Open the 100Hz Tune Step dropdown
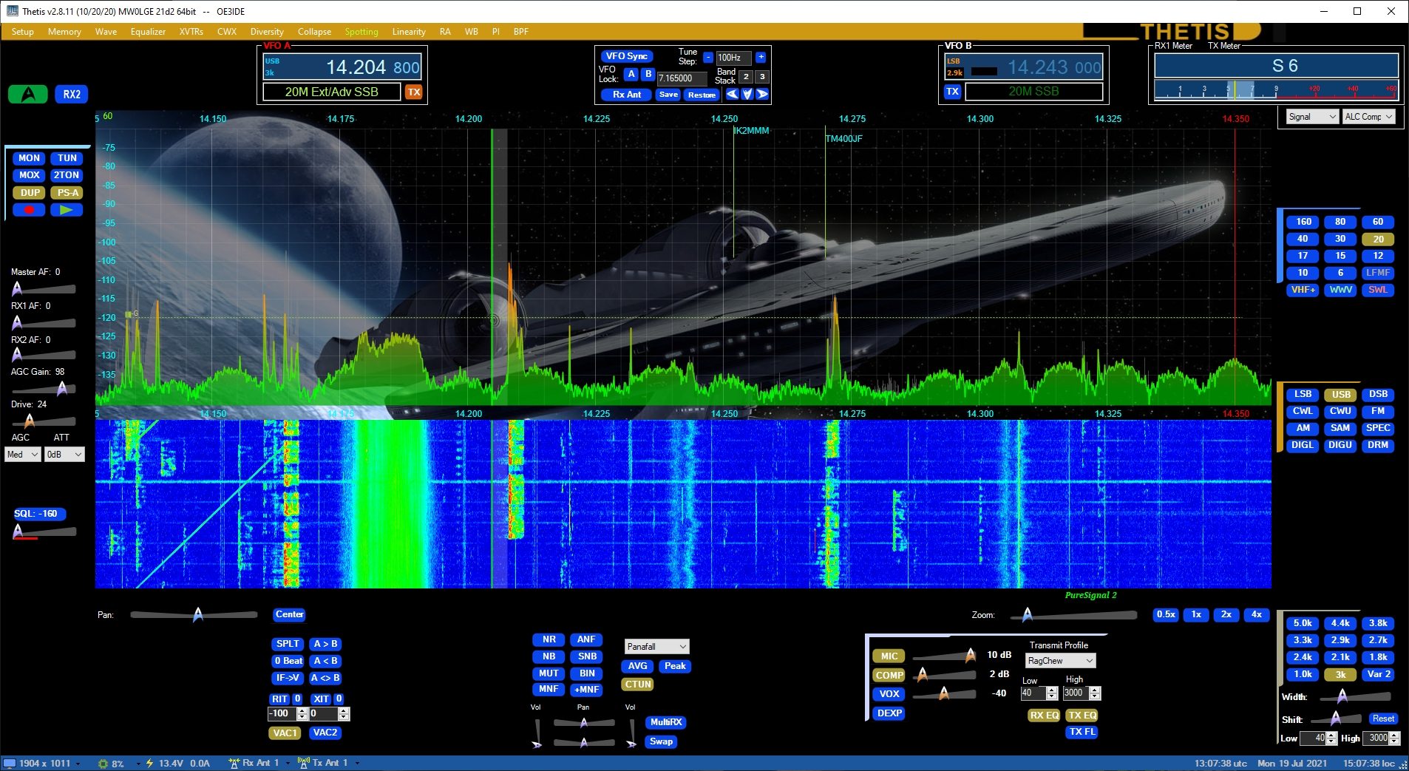 pos(734,57)
